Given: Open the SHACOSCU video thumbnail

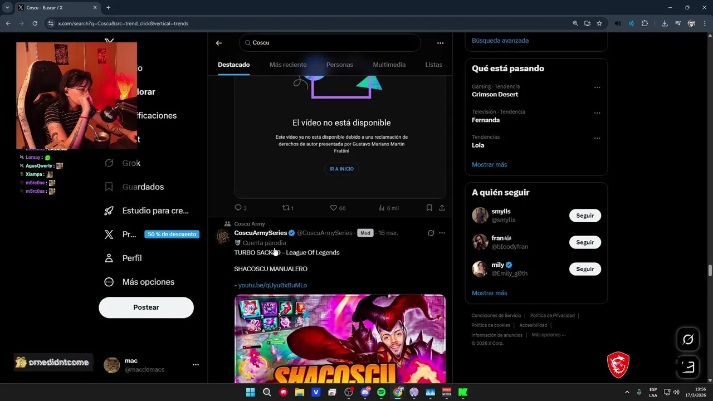Looking at the screenshot, I should pyautogui.click(x=340, y=339).
